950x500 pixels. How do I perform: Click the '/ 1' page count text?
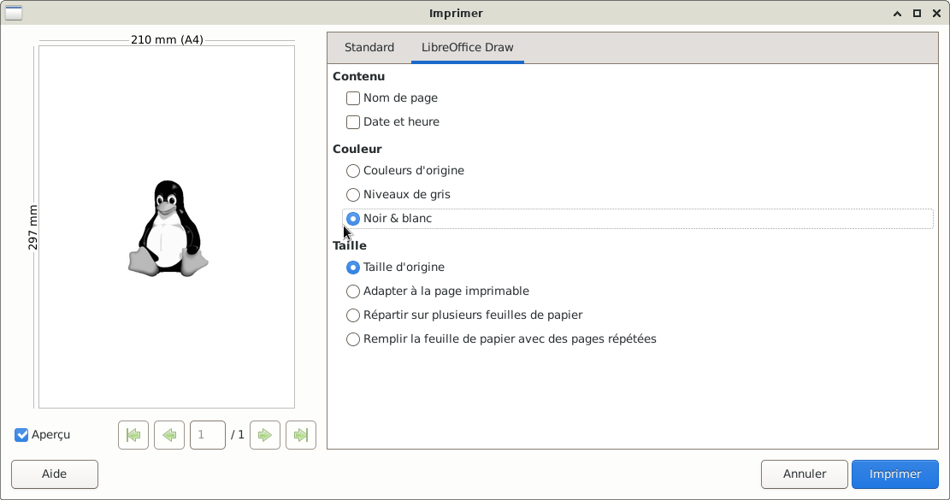click(238, 435)
